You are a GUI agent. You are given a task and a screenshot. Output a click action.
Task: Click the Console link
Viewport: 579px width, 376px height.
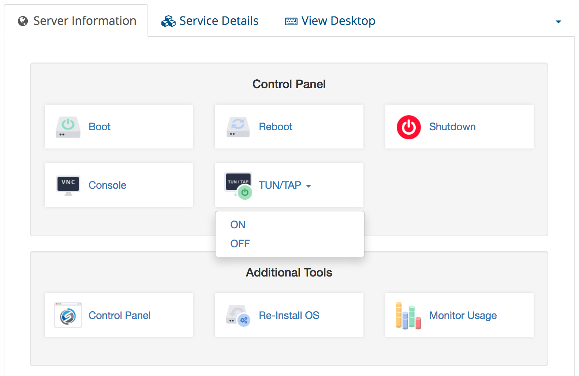pyautogui.click(x=107, y=185)
